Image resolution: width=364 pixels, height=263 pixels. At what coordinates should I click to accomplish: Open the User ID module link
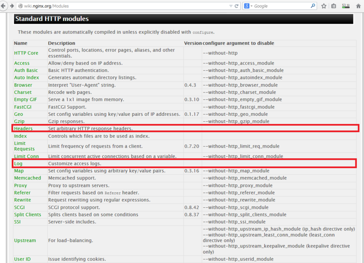[x=22, y=259]
